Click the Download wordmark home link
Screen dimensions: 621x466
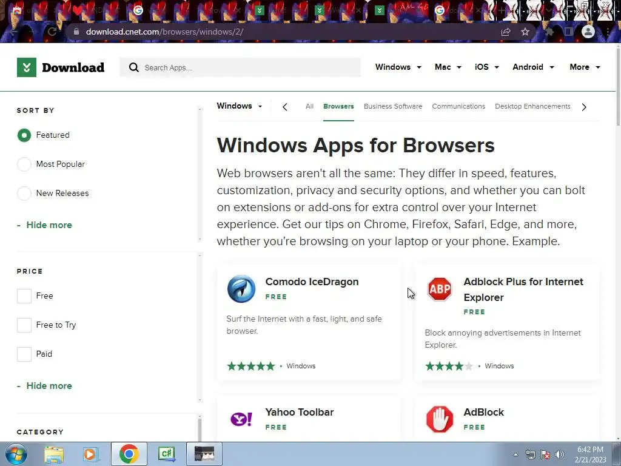73,67
